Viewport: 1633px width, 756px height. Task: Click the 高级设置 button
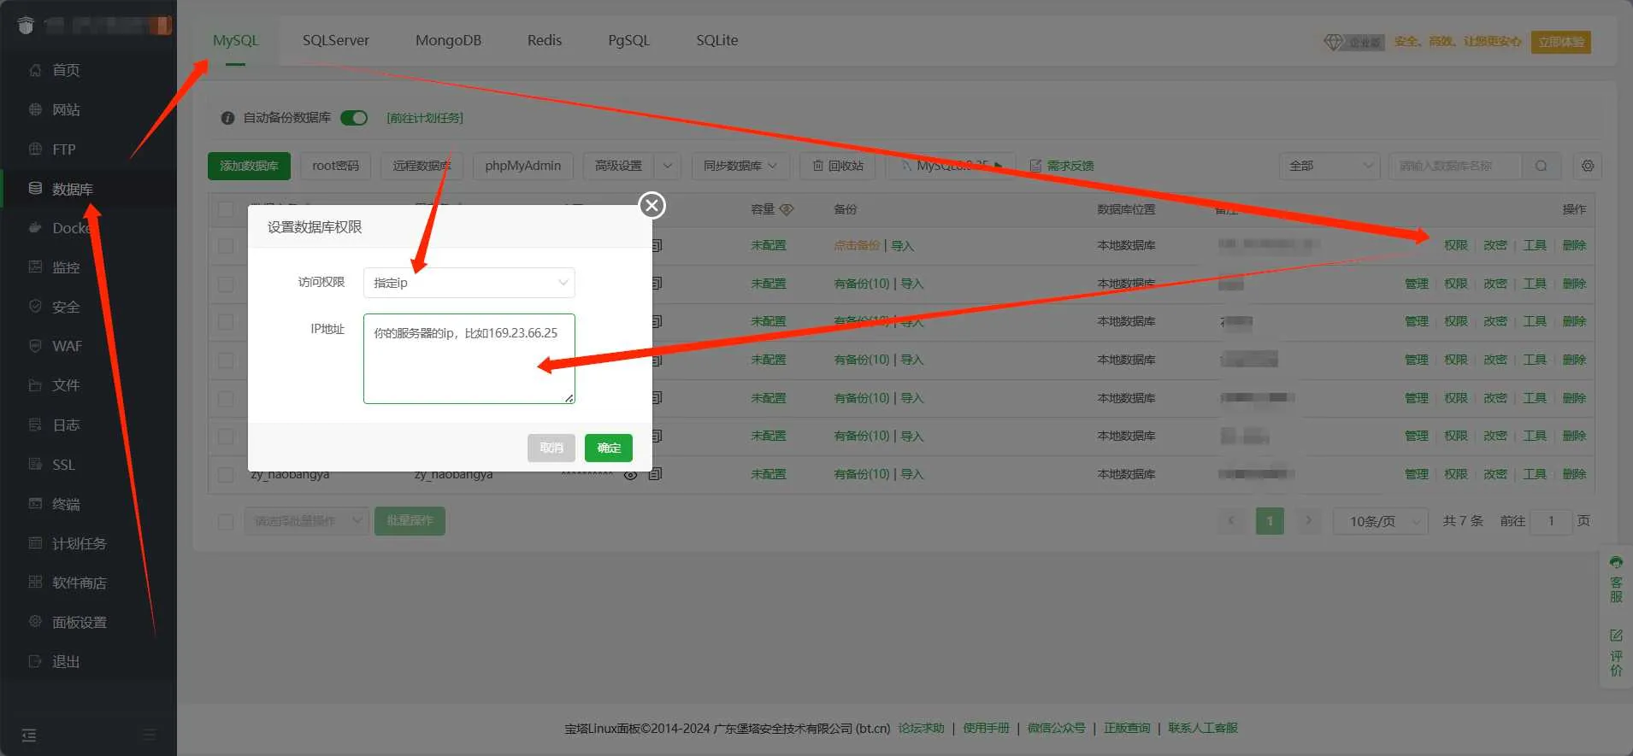pos(618,166)
